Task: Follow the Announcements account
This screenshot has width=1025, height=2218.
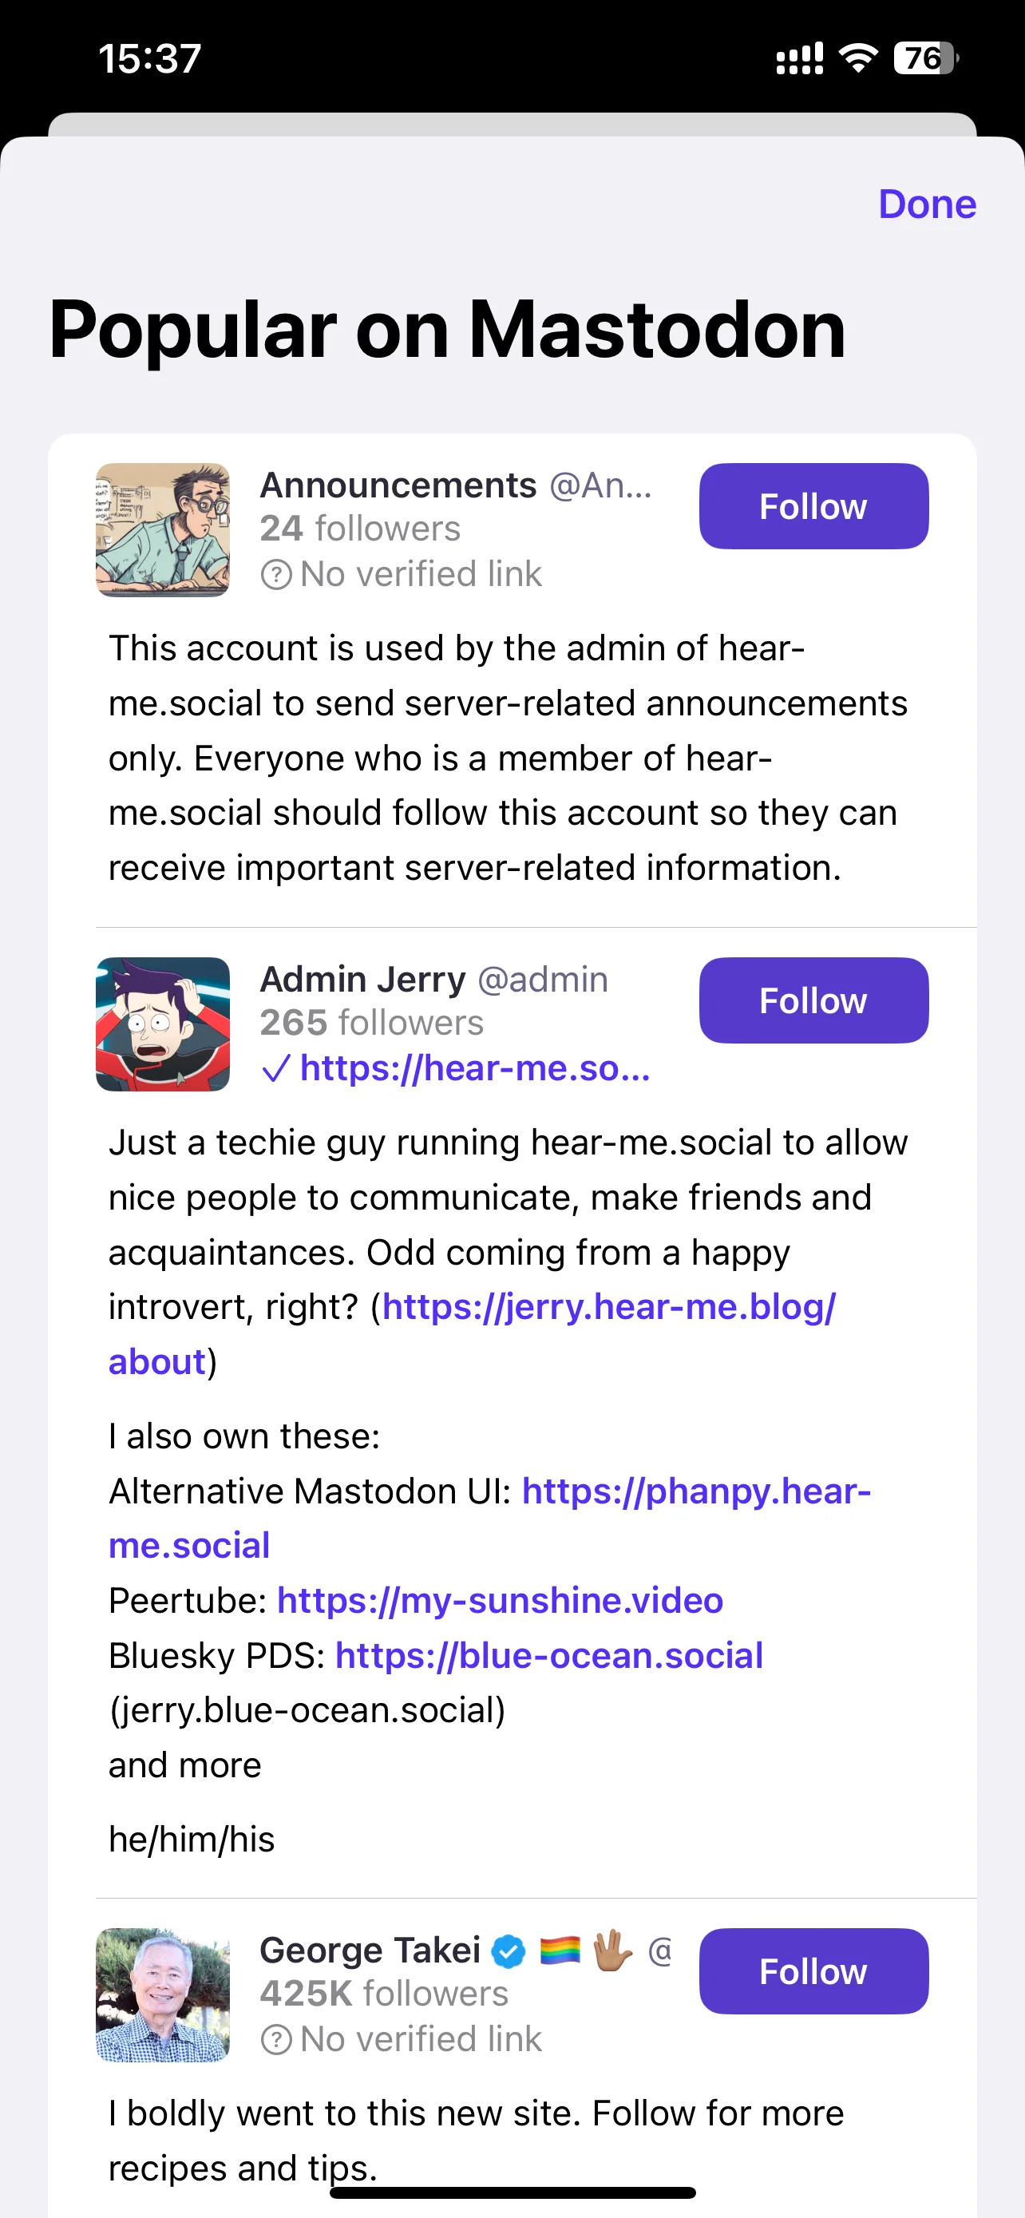Action: (x=813, y=506)
